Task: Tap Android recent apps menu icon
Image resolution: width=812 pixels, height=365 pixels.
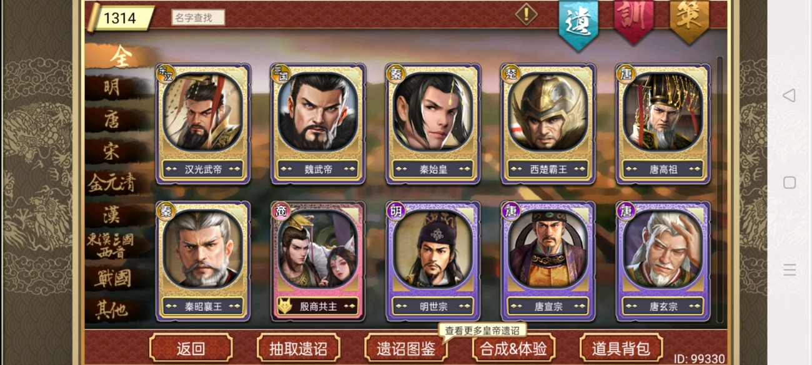Action: [x=790, y=270]
